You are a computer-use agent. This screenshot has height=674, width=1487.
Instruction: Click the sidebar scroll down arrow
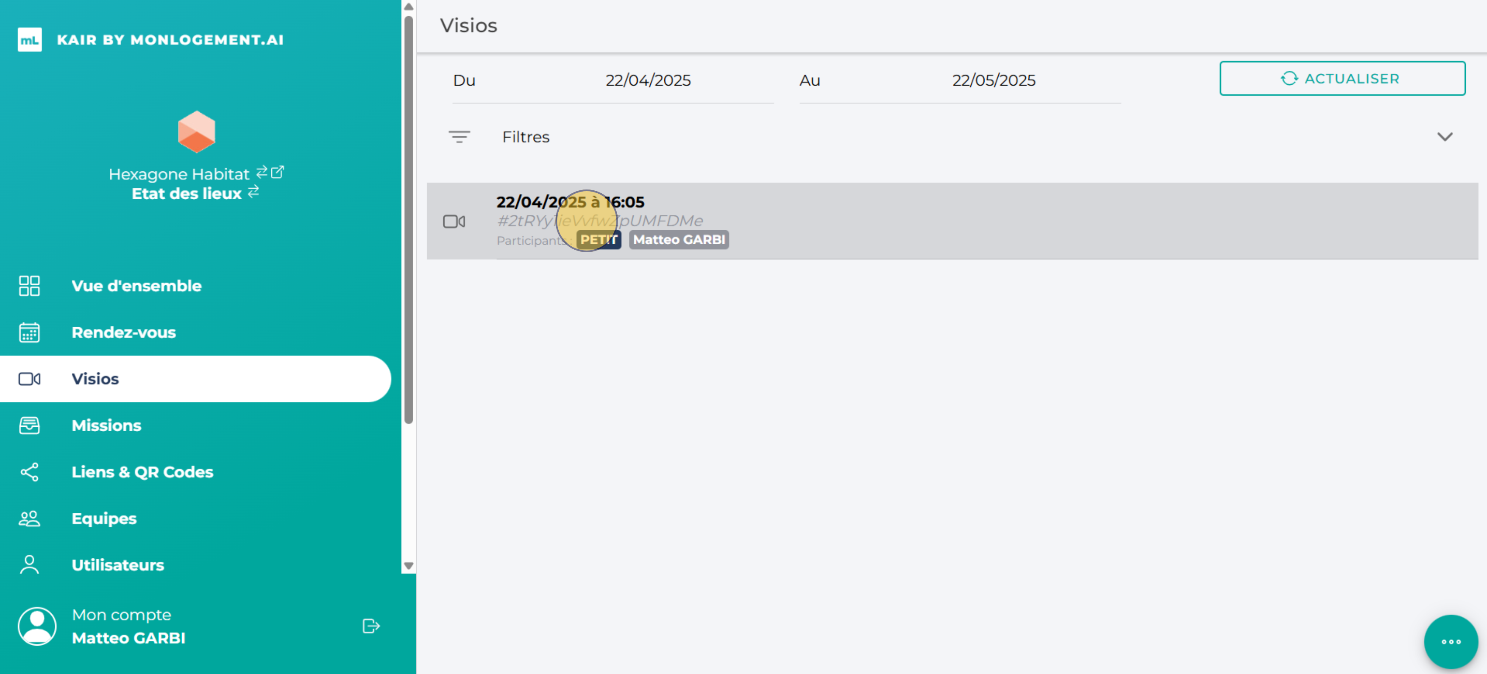(409, 565)
